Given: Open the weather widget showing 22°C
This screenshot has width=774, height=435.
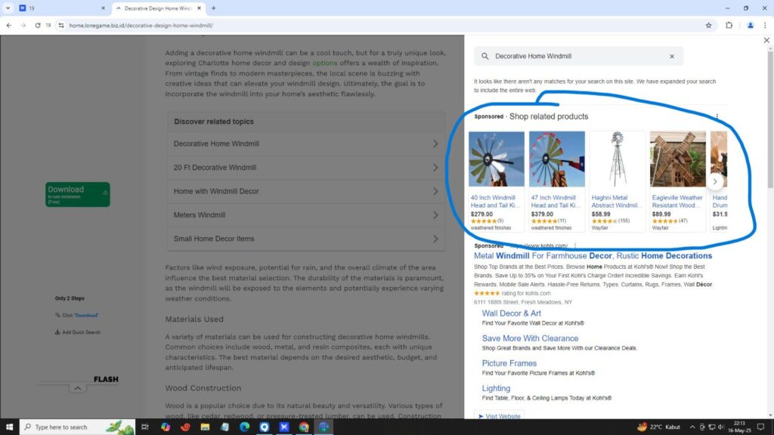Looking at the screenshot, I should tap(658, 427).
